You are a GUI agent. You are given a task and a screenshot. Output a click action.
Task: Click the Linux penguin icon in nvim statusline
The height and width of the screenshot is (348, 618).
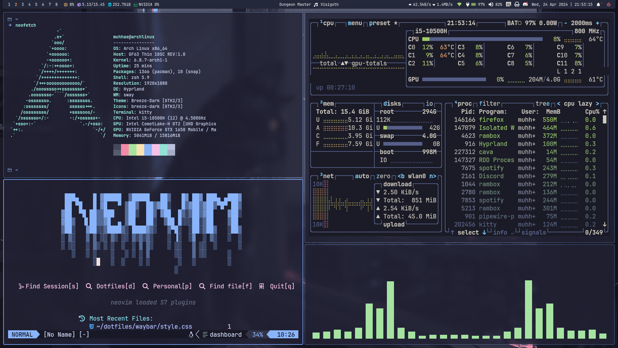click(x=191, y=334)
